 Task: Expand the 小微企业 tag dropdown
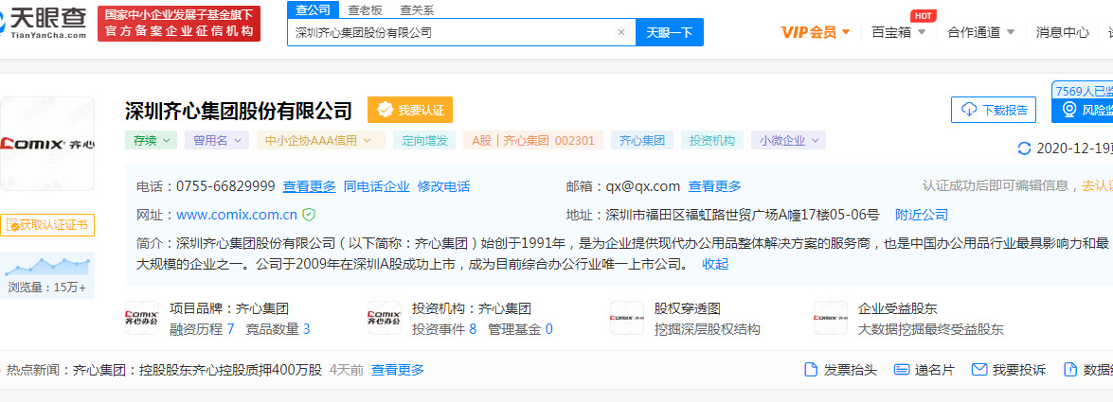[x=789, y=140]
